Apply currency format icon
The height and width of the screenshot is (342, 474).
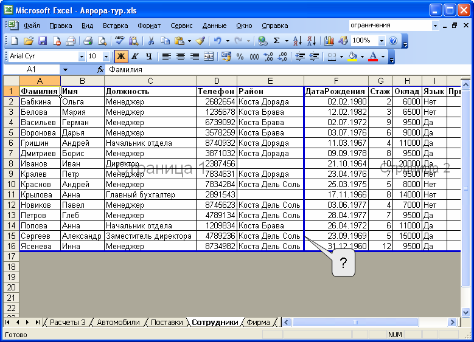[226, 56]
